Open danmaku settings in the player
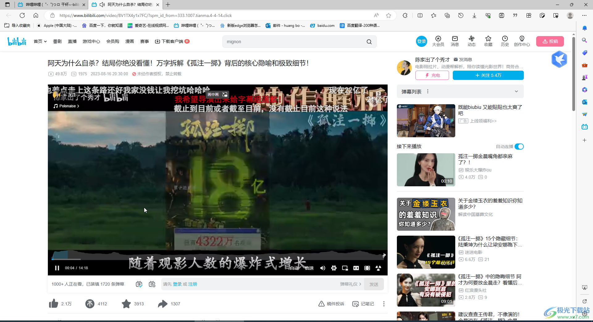593x322 pixels. pyautogui.click(x=152, y=284)
